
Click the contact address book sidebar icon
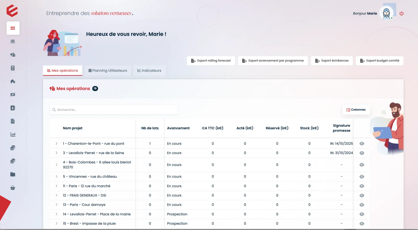[x=13, y=108]
